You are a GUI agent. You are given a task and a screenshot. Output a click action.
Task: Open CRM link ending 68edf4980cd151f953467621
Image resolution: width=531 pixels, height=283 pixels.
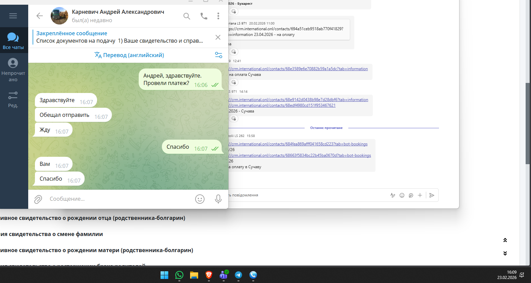click(282, 105)
